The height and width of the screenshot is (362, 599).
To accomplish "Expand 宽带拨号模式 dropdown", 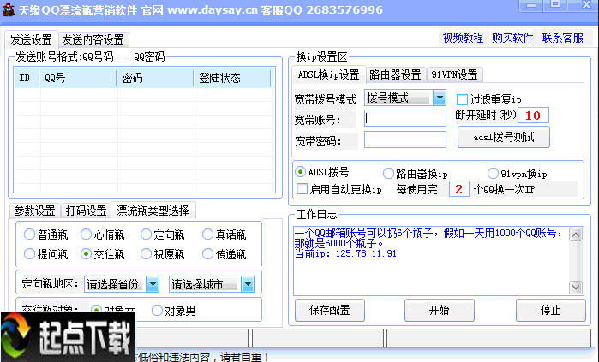I will point(440,98).
